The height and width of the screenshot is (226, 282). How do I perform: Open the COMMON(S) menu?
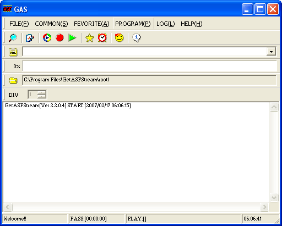pos(51,24)
